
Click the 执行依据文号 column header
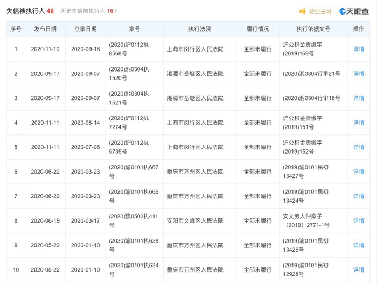pyautogui.click(x=313, y=29)
